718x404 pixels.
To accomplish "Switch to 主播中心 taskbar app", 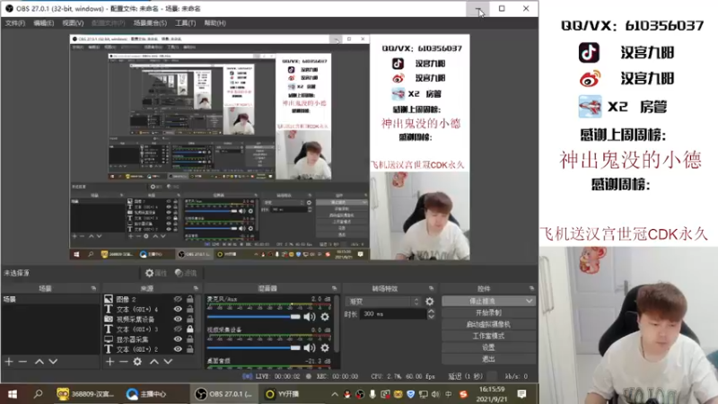I will pos(146,394).
